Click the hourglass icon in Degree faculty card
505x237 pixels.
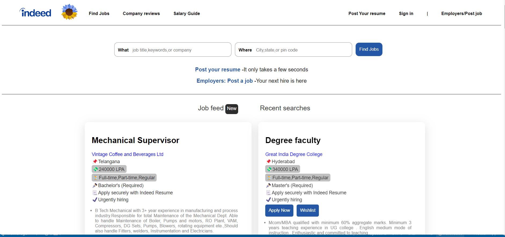tap(269, 178)
